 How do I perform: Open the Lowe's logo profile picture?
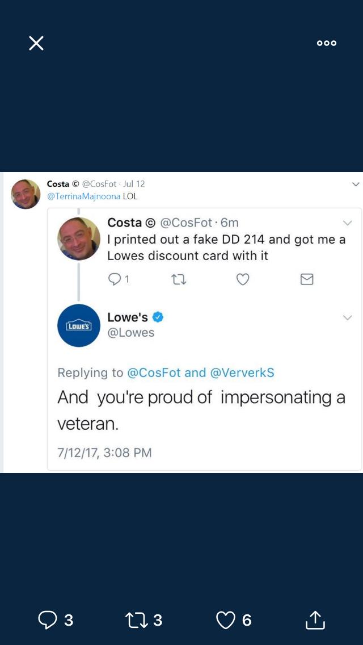79,325
